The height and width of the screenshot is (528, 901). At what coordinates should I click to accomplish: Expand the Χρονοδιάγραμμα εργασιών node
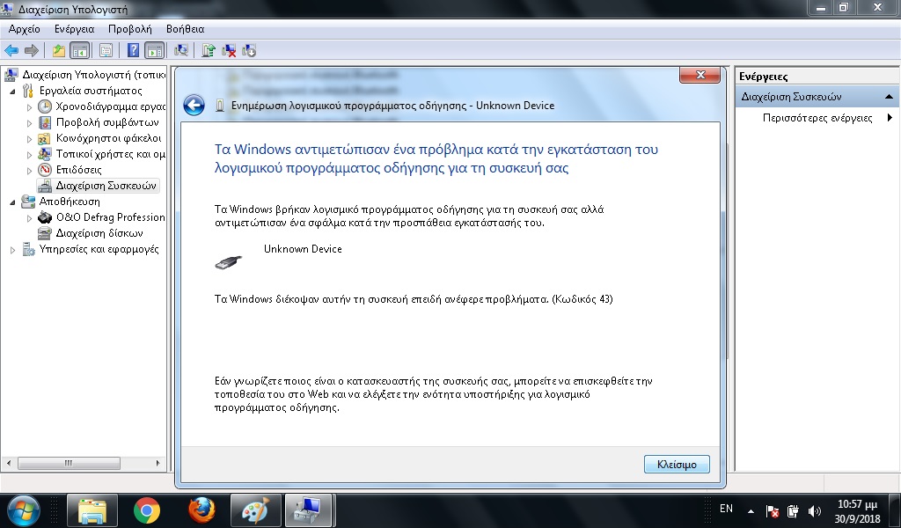[x=29, y=106]
